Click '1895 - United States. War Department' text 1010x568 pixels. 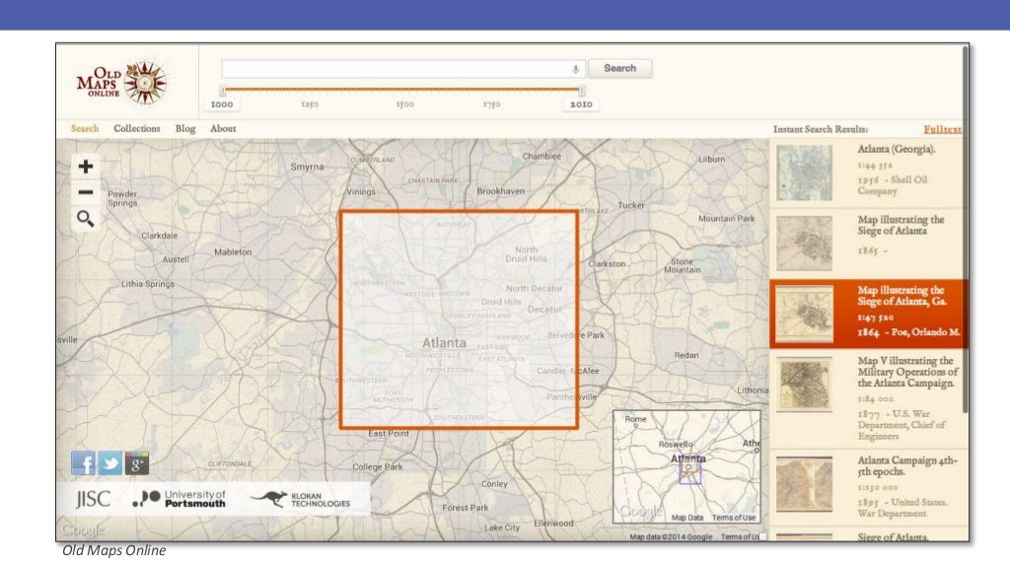point(902,508)
